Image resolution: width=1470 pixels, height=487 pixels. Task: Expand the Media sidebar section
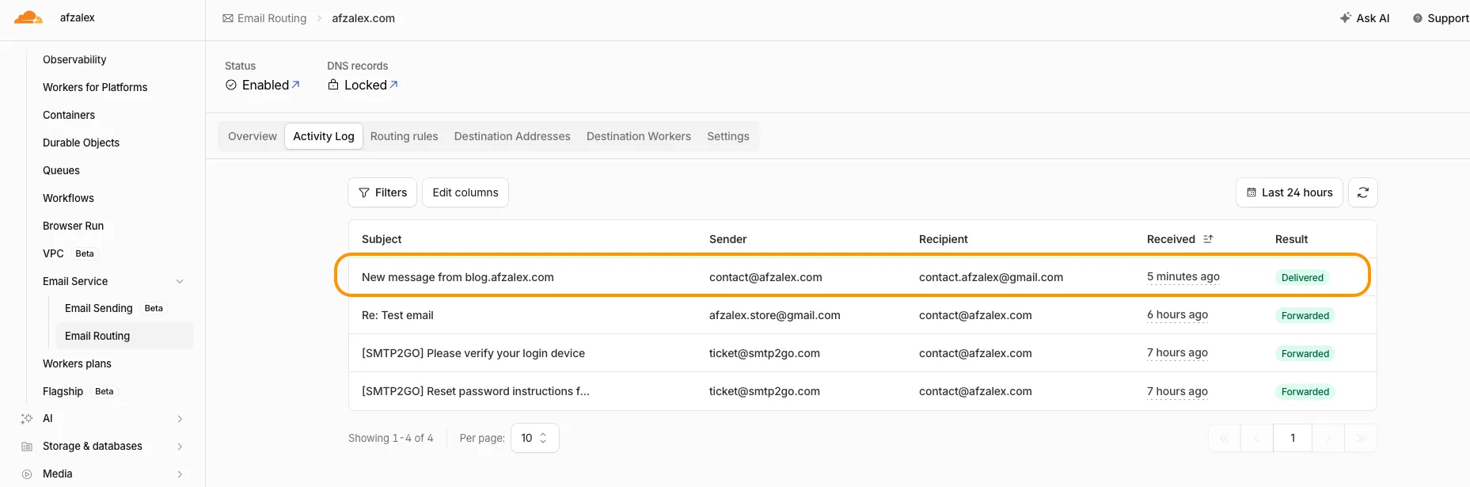(x=180, y=474)
